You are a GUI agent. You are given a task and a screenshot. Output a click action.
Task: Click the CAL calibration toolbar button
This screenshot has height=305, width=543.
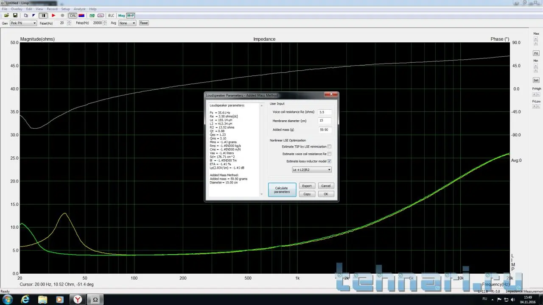click(x=73, y=16)
